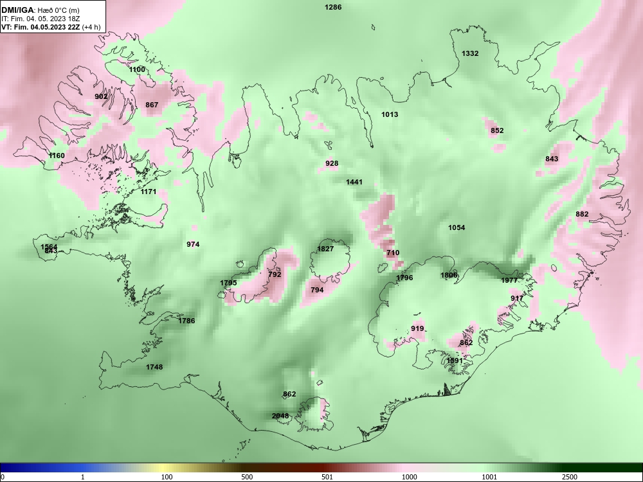Select the 1054 elevation label
Screen dimensions: 643x482
pos(457,228)
